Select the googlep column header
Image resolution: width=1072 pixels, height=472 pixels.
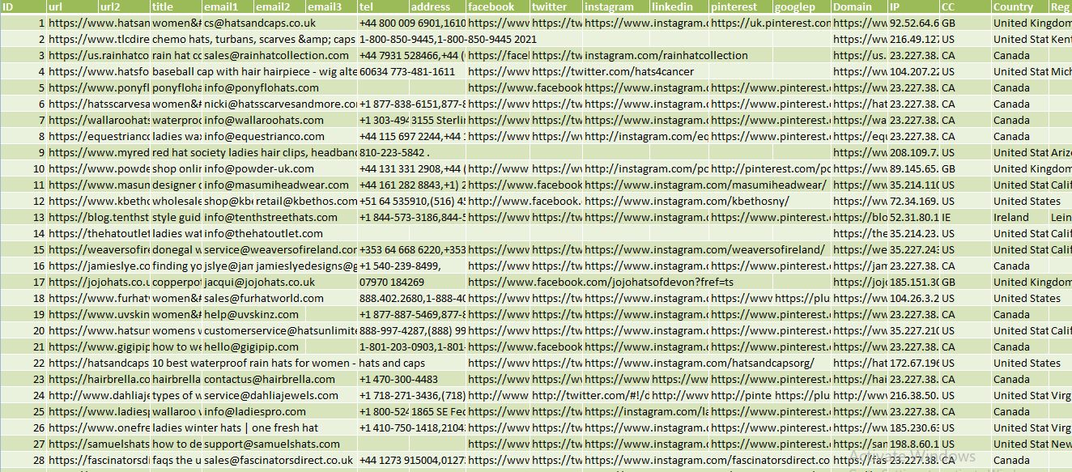[802, 6]
